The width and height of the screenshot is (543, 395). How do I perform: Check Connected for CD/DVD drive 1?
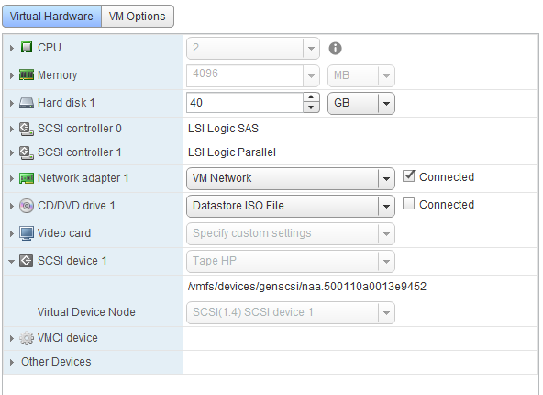click(409, 204)
